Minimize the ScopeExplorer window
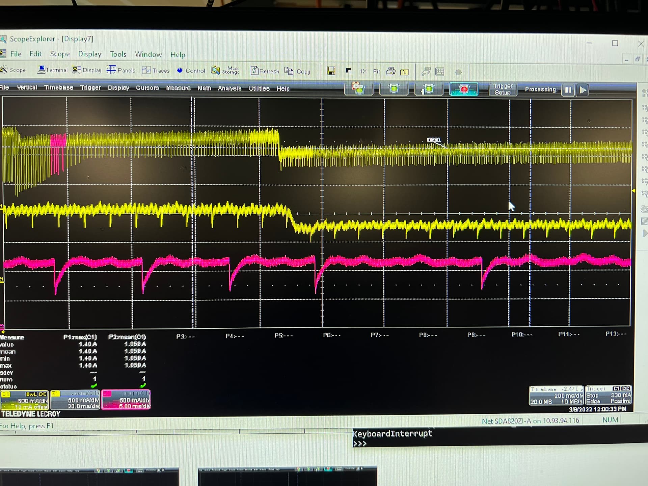This screenshot has height=486, width=648. [x=589, y=43]
